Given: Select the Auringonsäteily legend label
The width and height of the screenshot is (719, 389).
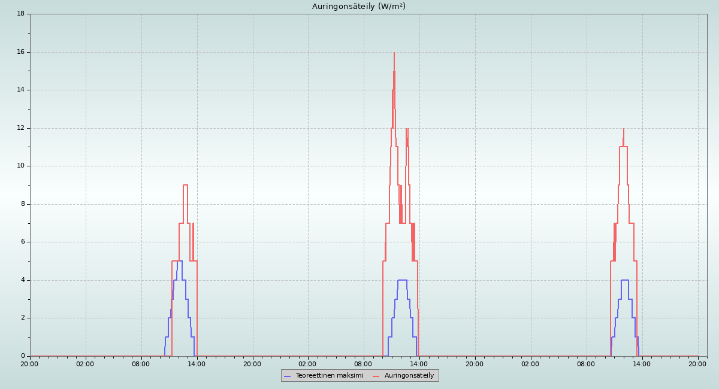Looking at the screenshot, I should (x=409, y=375).
